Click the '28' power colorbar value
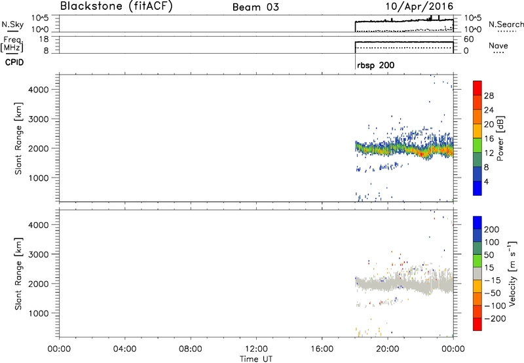This screenshot has width=524, height=363. point(489,96)
